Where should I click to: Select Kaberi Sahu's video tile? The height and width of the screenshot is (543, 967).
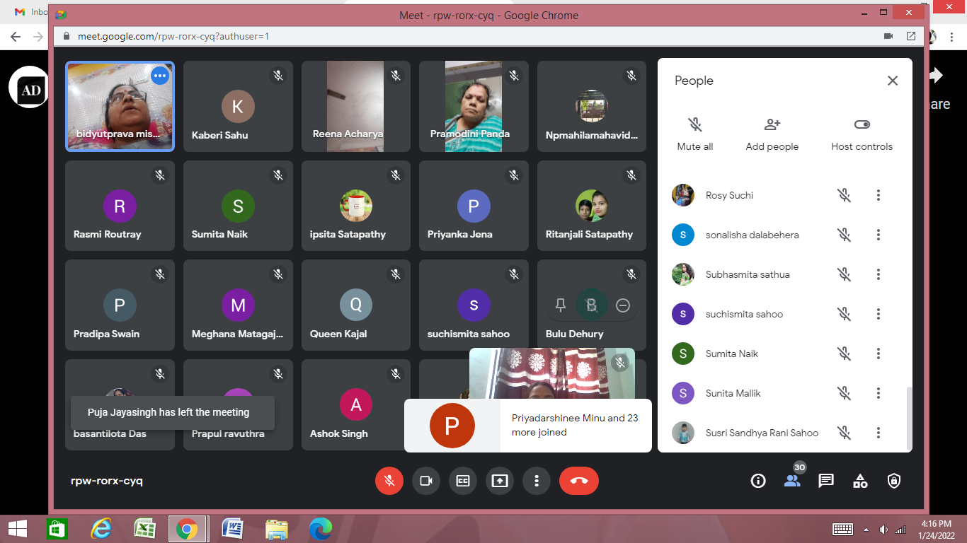point(238,106)
